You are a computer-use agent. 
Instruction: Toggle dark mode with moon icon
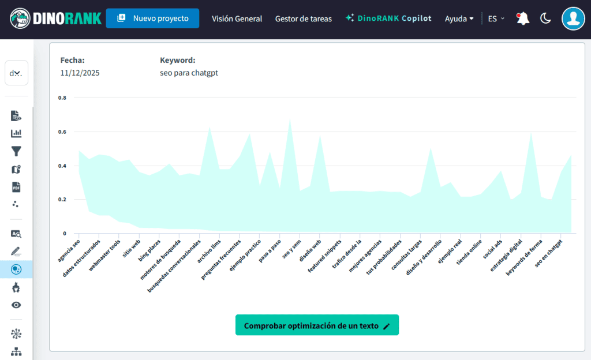[x=545, y=18]
